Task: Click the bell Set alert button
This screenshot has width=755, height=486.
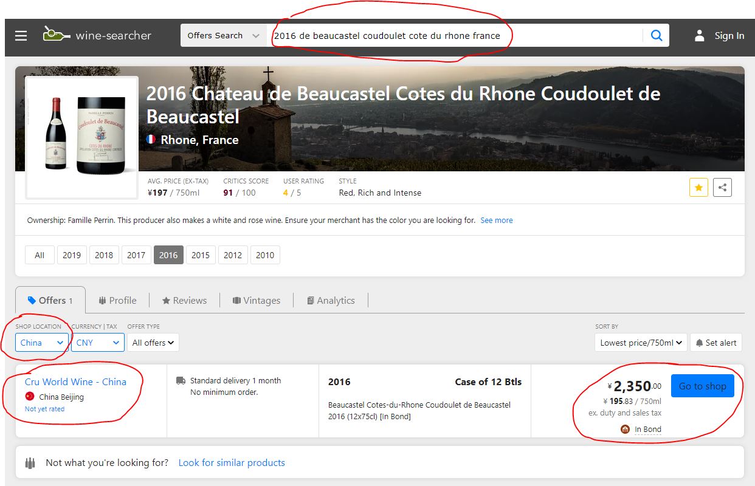Action: point(716,343)
